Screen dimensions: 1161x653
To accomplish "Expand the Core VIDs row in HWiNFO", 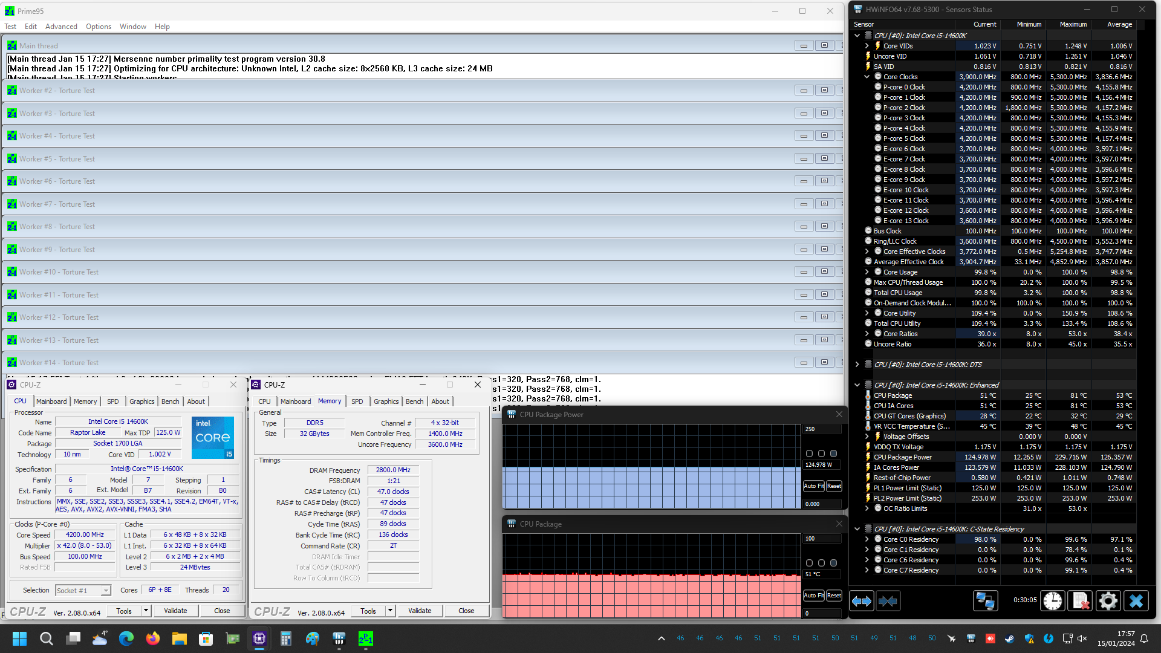I will click(867, 46).
